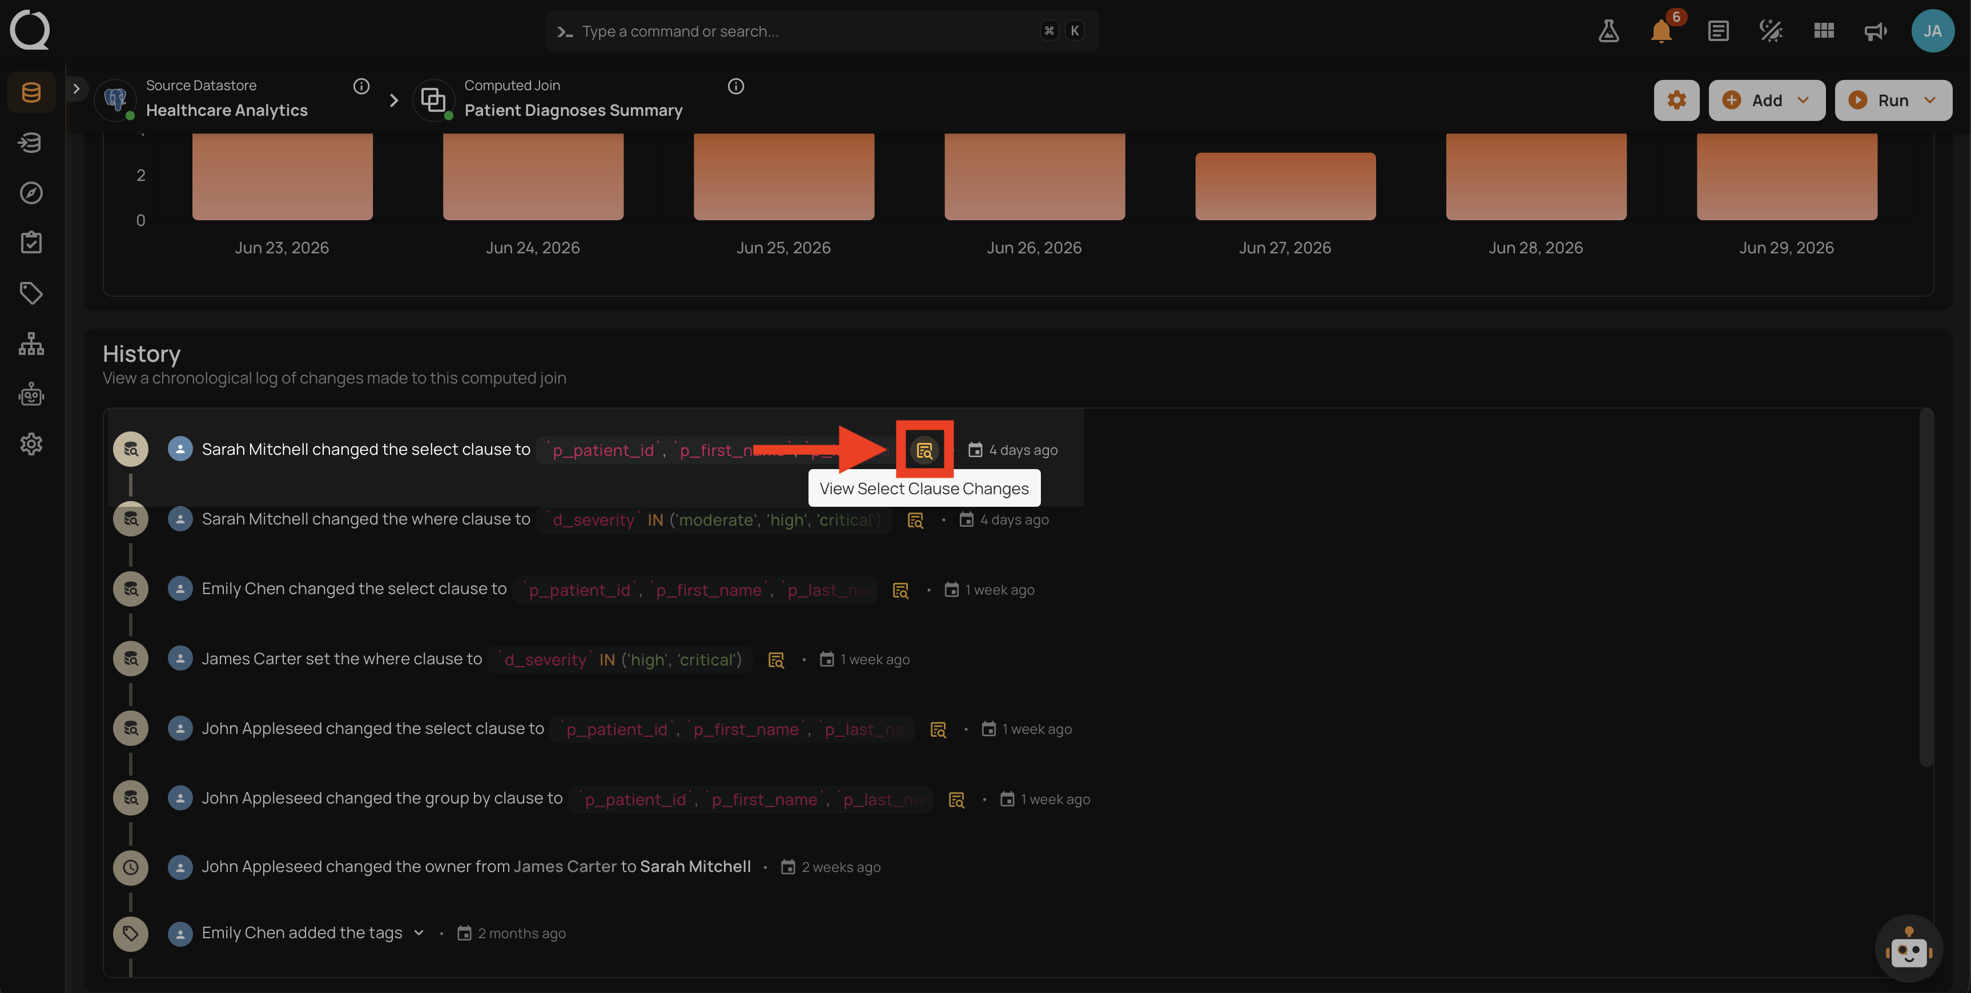Open the Tags sidebar icon
The image size is (1971, 993).
pyautogui.click(x=31, y=293)
